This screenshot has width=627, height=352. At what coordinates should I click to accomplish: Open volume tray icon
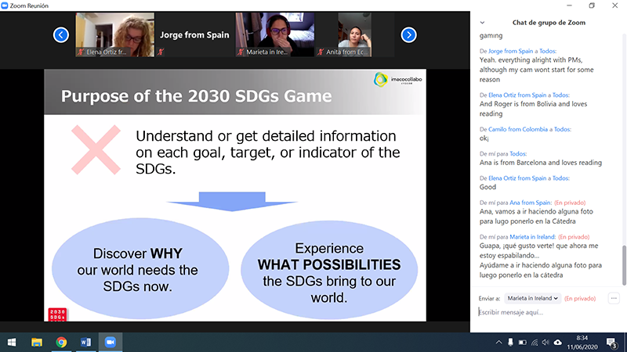coord(545,343)
